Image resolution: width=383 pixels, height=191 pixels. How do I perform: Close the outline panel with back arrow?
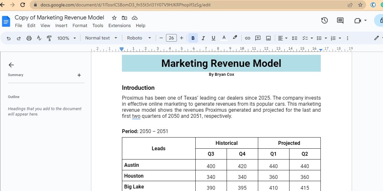click(x=11, y=65)
